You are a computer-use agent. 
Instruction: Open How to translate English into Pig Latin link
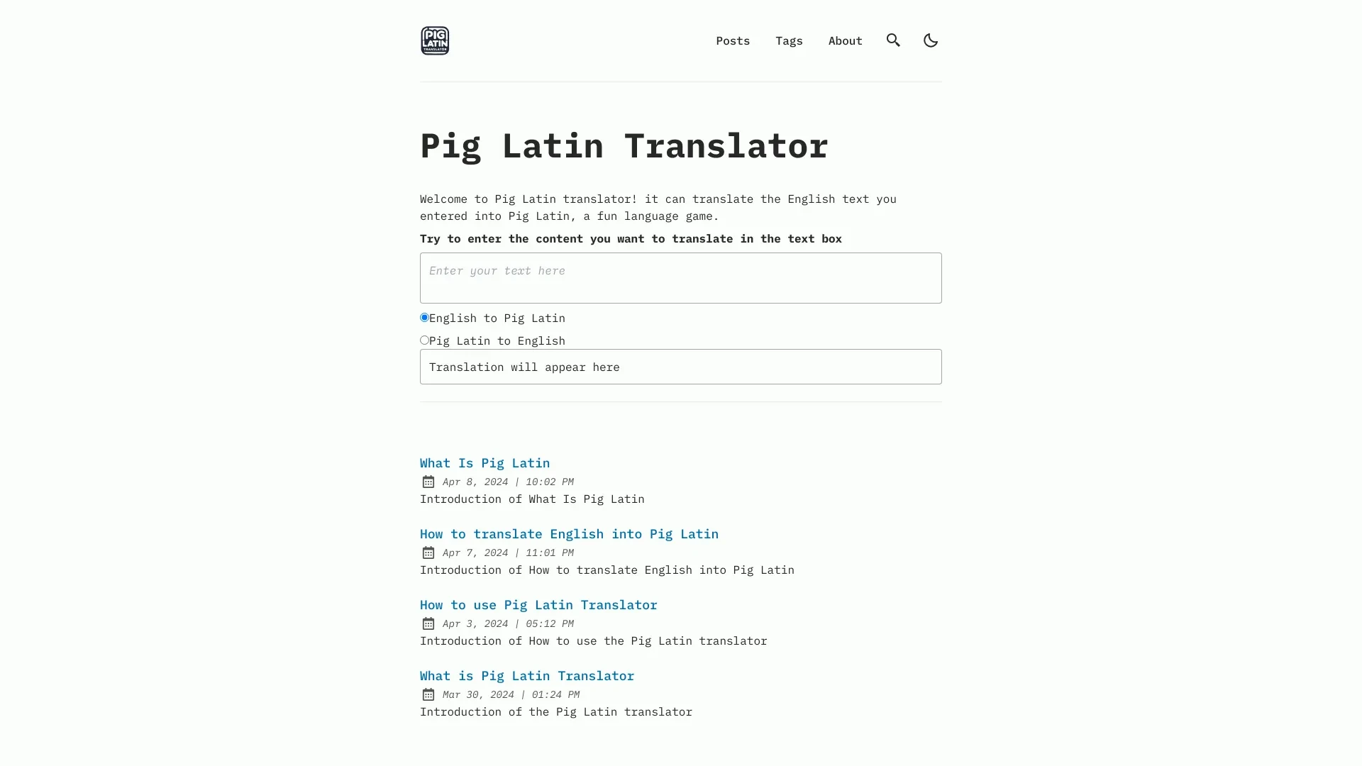click(569, 533)
